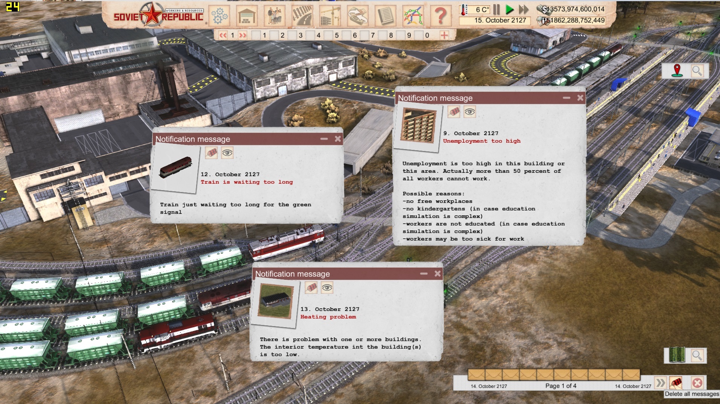The image size is (720, 404).
Task: Add new slot with red plus
Action: pyautogui.click(x=444, y=35)
